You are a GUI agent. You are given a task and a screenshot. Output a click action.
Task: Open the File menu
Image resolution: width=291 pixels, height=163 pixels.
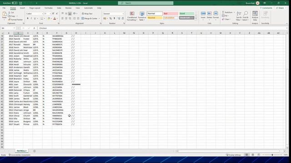(x=4, y=8)
